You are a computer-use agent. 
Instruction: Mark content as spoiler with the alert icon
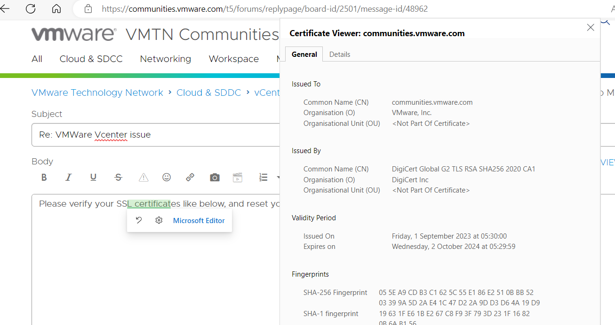tap(143, 177)
